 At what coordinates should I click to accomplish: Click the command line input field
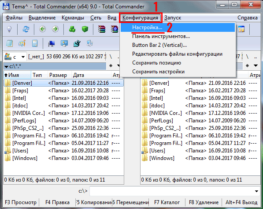(x=171, y=191)
